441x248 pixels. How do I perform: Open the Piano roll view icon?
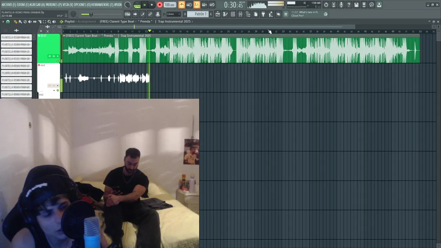click(225, 14)
